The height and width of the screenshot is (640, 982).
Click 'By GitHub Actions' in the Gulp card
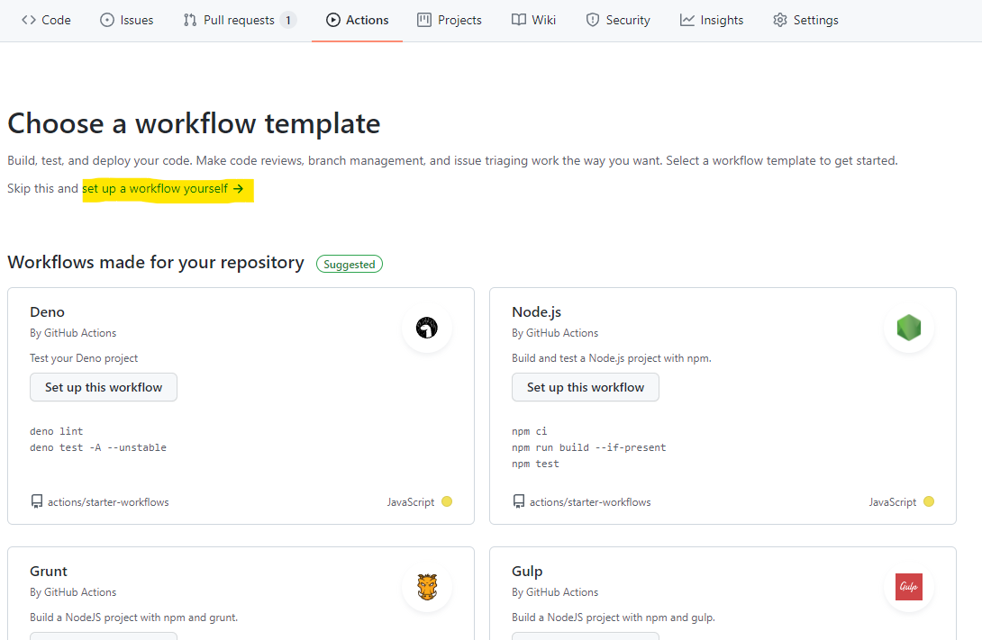555,591
